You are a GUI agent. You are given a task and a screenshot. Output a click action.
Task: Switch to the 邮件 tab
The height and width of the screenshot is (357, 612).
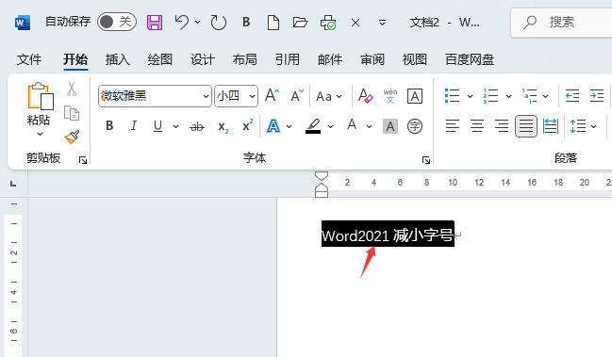coord(330,59)
